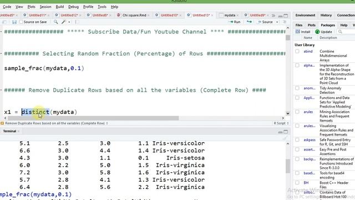Image resolution: width=355 pixels, height=200 pixels.
Task: Check the arulesViz package checkbox
Action: coord(297,126)
